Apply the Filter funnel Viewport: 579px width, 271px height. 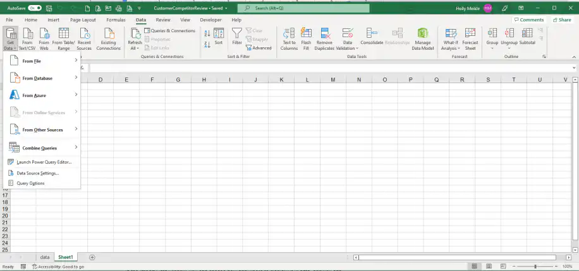point(236,37)
